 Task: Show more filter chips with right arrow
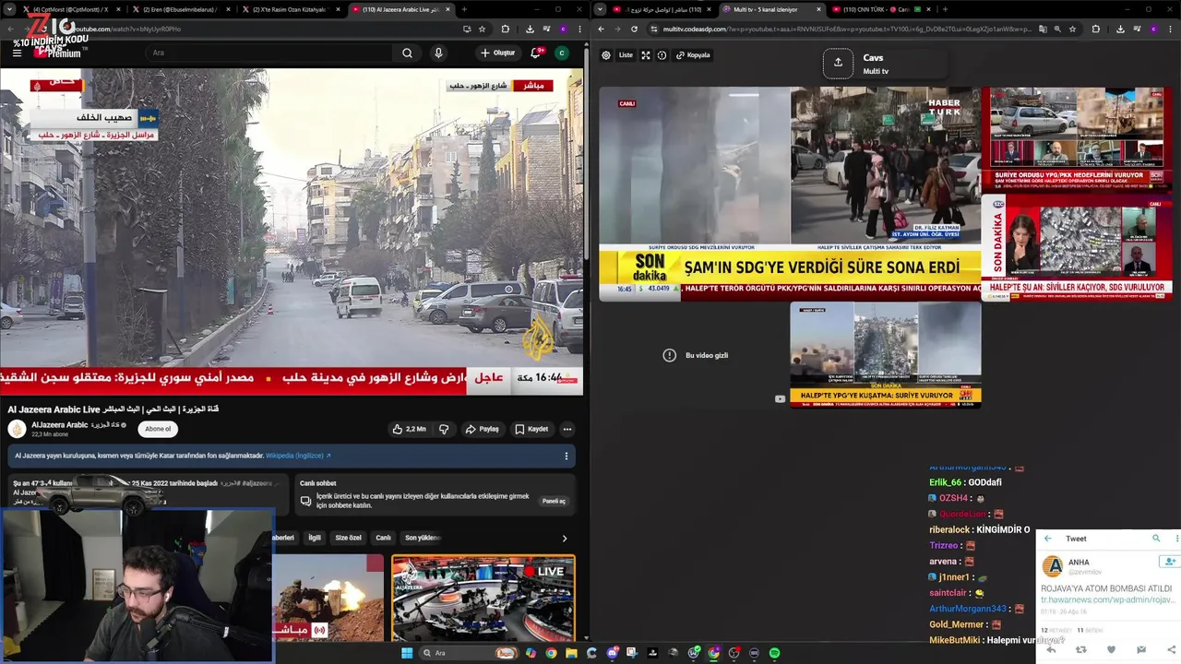pyautogui.click(x=565, y=539)
